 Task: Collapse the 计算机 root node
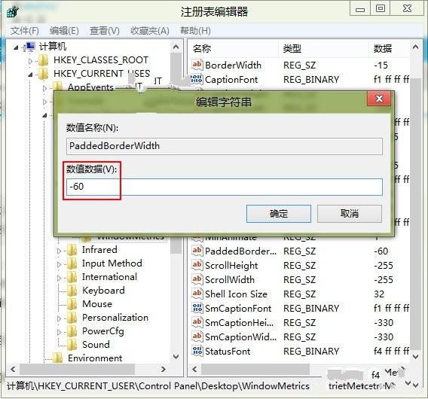(x=16, y=47)
